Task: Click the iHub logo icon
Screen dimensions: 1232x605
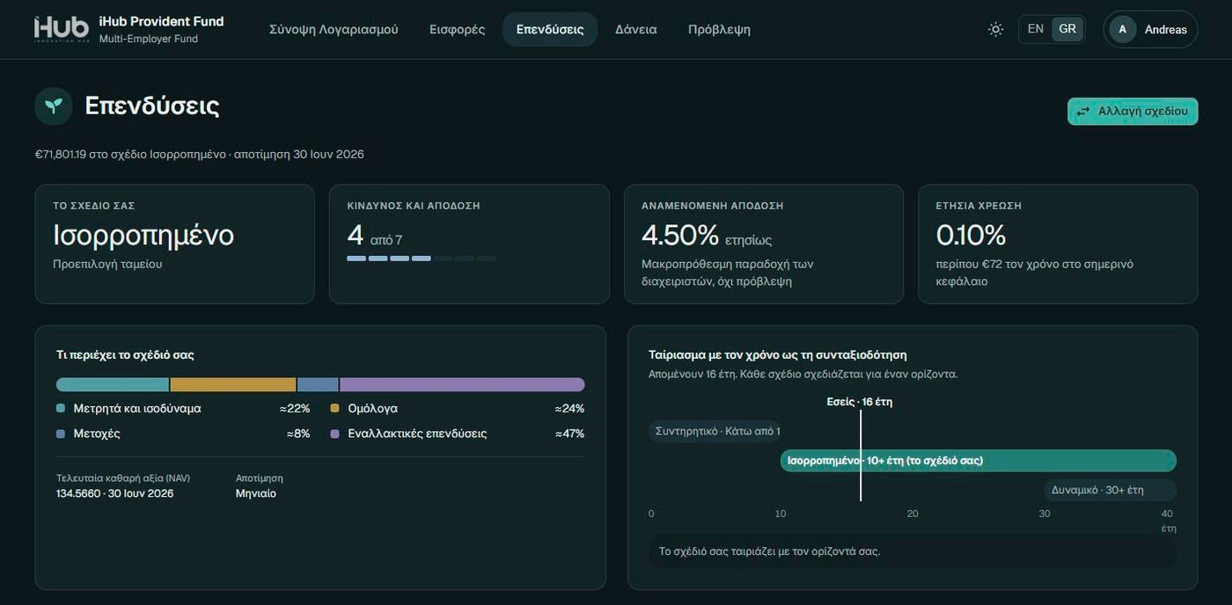Action: 62,29
